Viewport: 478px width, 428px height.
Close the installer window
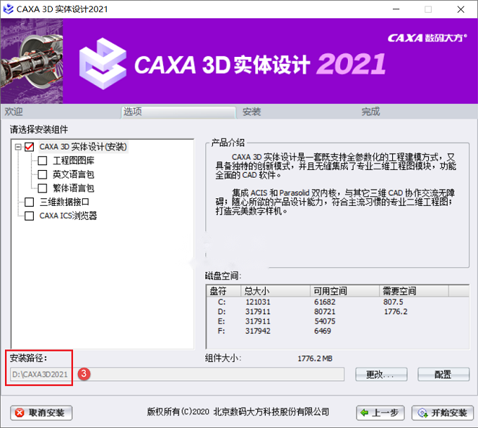[460, 9]
